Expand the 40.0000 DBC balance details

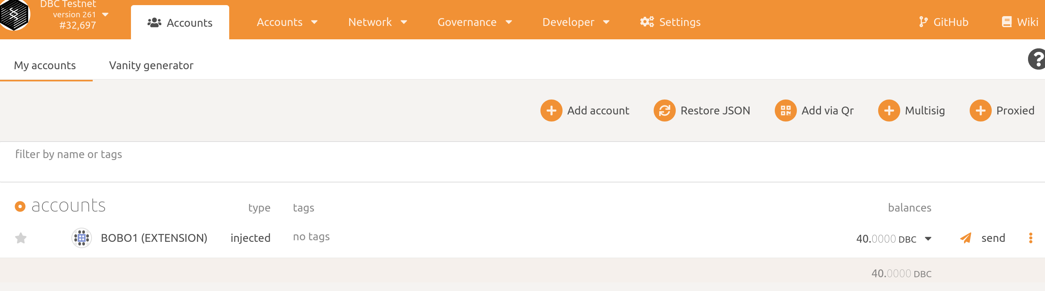click(928, 238)
